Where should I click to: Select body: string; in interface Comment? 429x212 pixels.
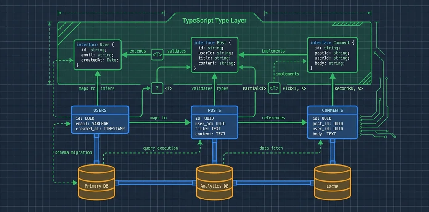point(330,63)
